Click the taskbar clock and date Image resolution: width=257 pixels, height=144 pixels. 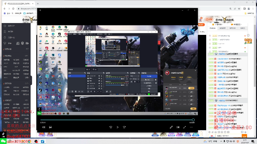[x=245, y=141]
